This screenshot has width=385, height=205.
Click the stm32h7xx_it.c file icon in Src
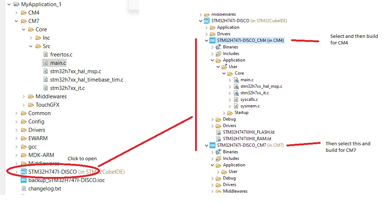point(45,88)
